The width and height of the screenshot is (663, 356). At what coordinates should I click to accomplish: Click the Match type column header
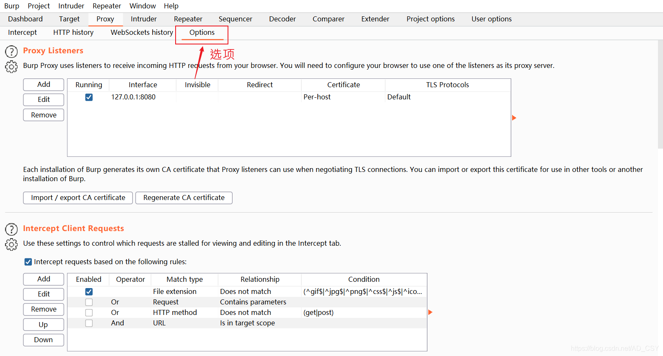coord(184,279)
